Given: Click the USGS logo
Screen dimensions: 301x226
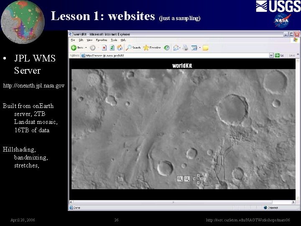Looking at the screenshot, I should click(278, 6).
